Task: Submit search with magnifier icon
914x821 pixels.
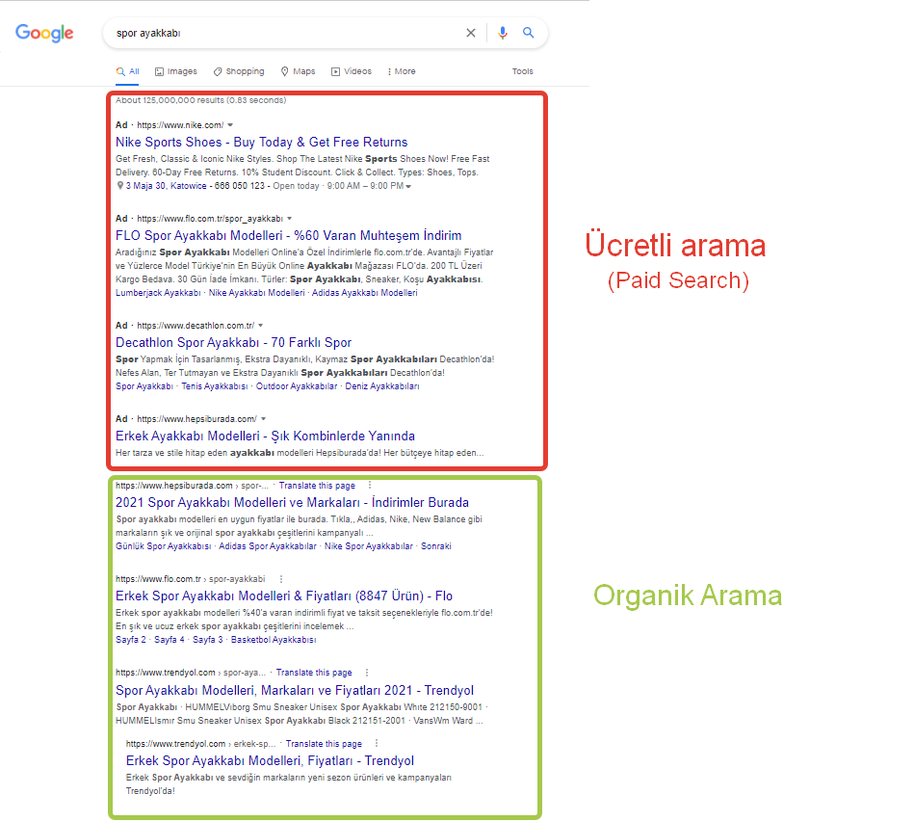Action: click(x=528, y=33)
